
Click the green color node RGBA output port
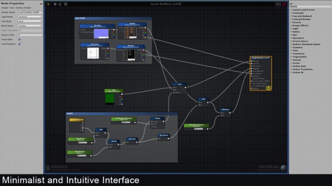(x=122, y=94)
